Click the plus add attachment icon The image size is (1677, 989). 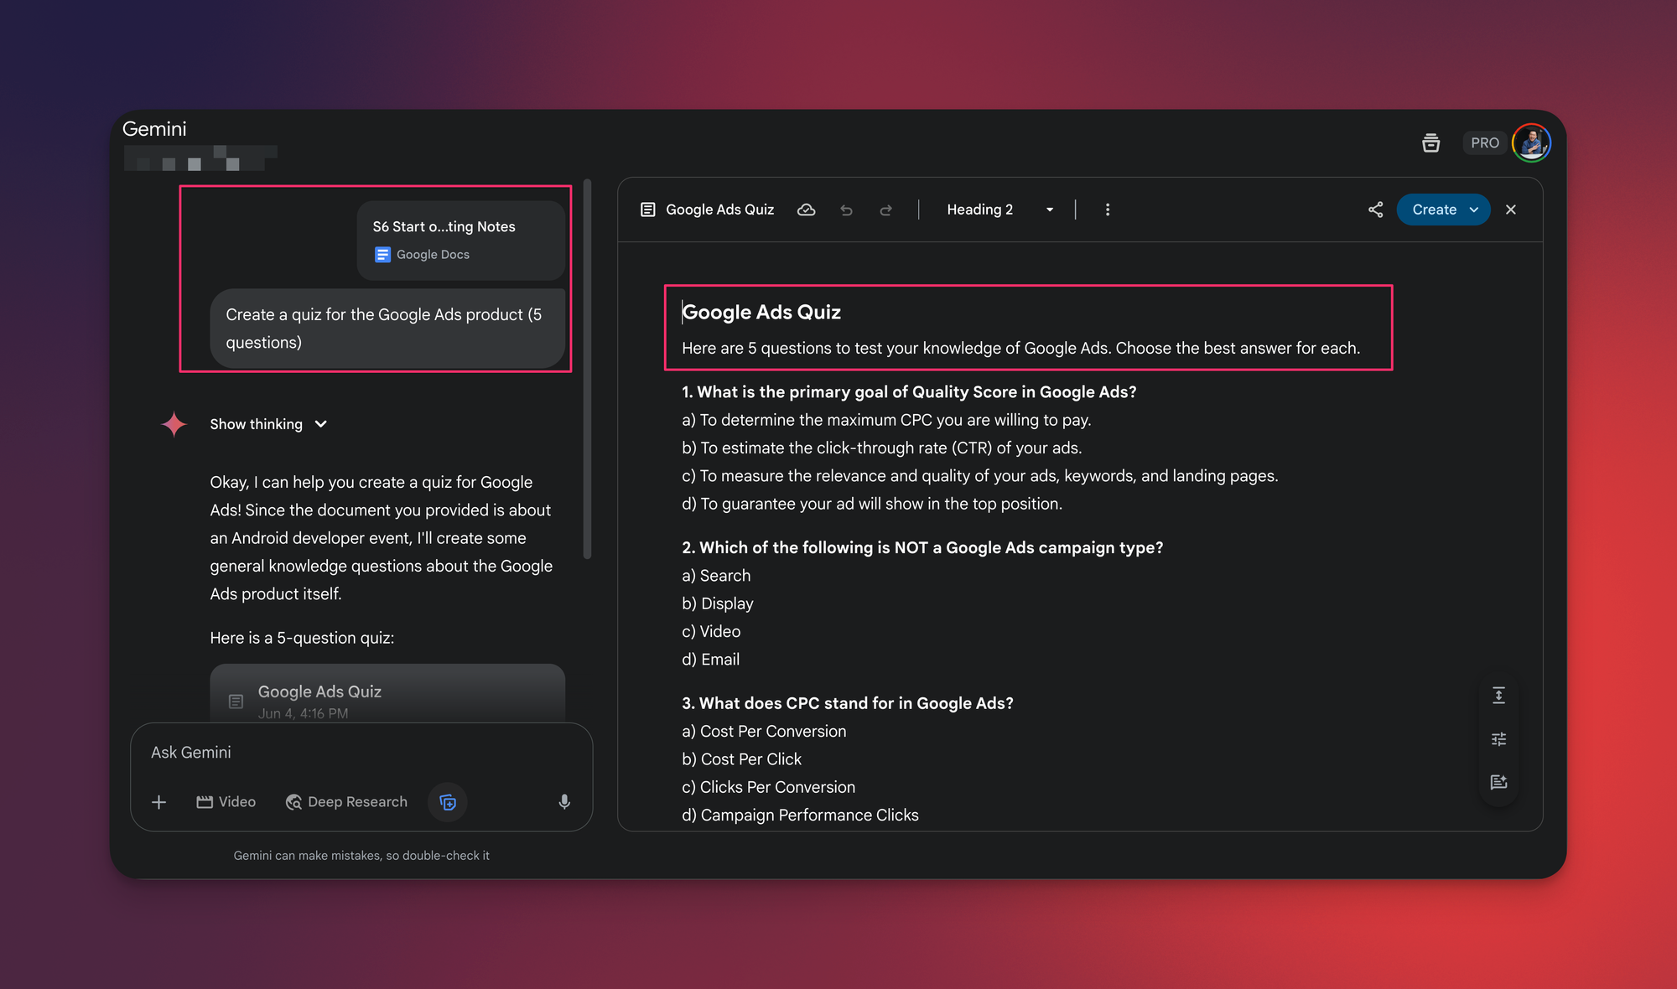point(158,802)
